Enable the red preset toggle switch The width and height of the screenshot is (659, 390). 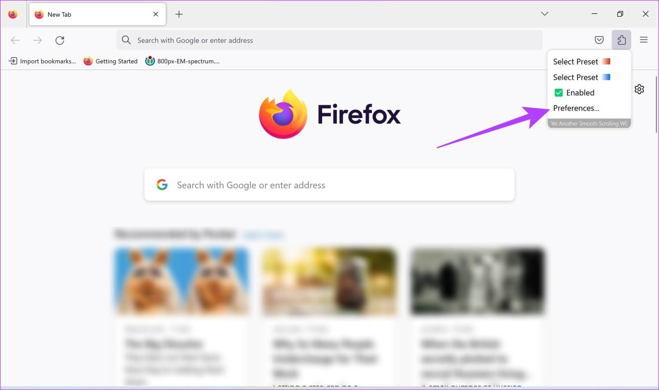point(607,61)
